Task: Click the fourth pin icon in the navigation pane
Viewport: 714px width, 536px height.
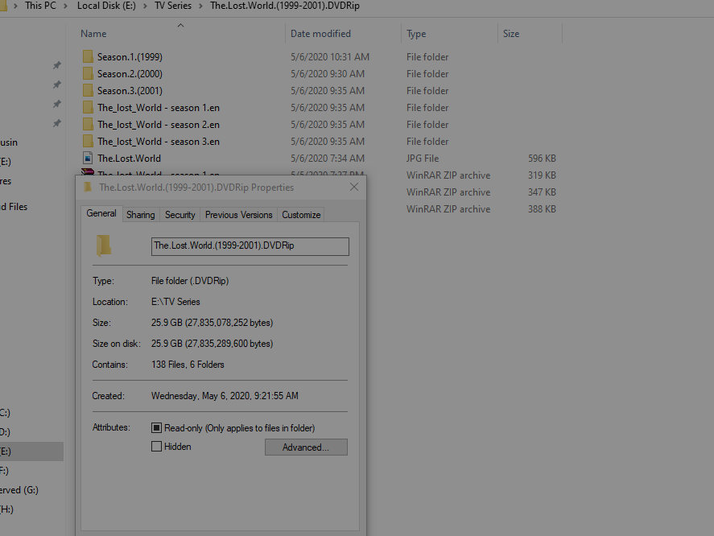Action: (57, 123)
